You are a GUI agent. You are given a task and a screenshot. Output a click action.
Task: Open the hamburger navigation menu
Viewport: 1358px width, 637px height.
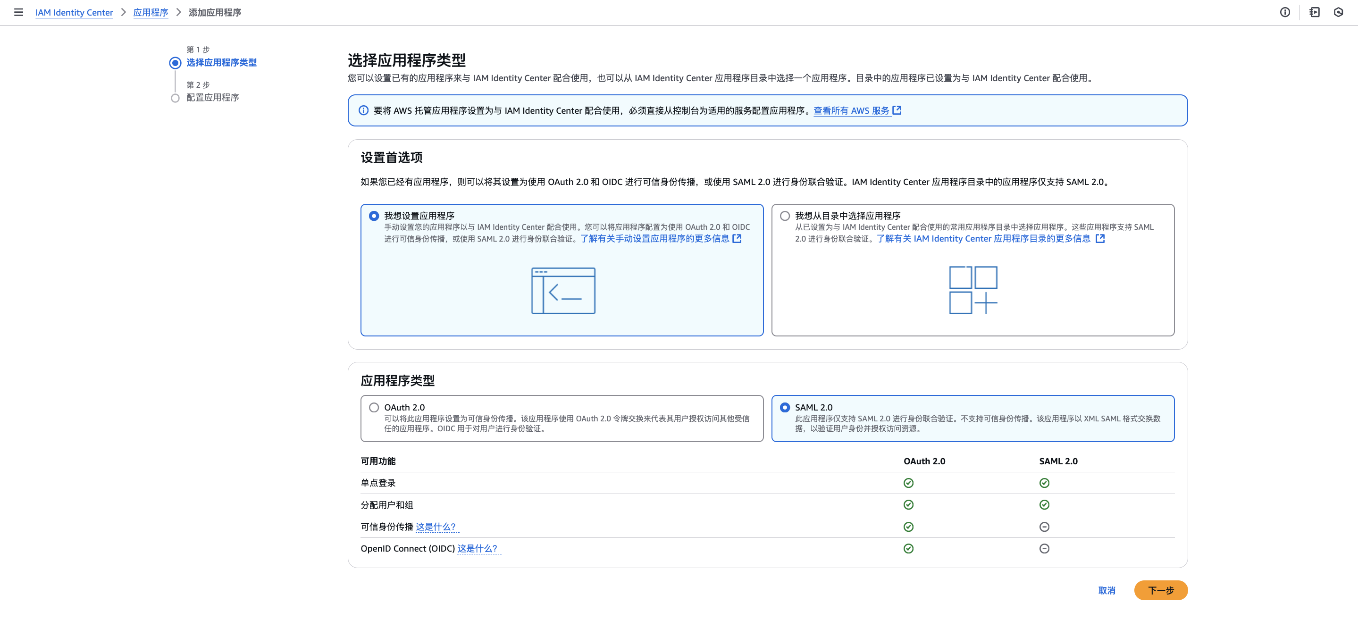(18, 12)
